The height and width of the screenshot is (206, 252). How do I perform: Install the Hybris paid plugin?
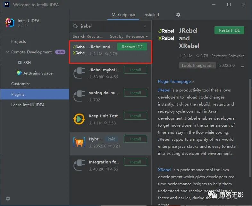tap(136, 139)
